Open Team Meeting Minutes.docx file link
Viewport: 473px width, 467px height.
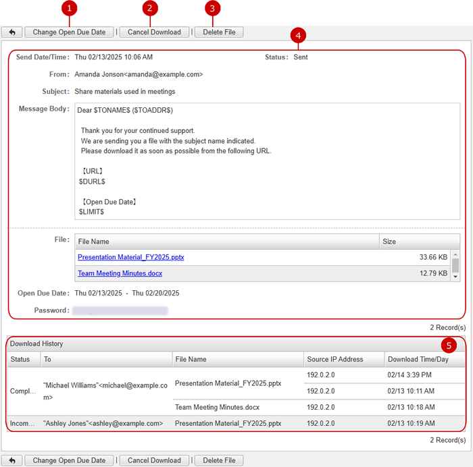pos(120,273)
